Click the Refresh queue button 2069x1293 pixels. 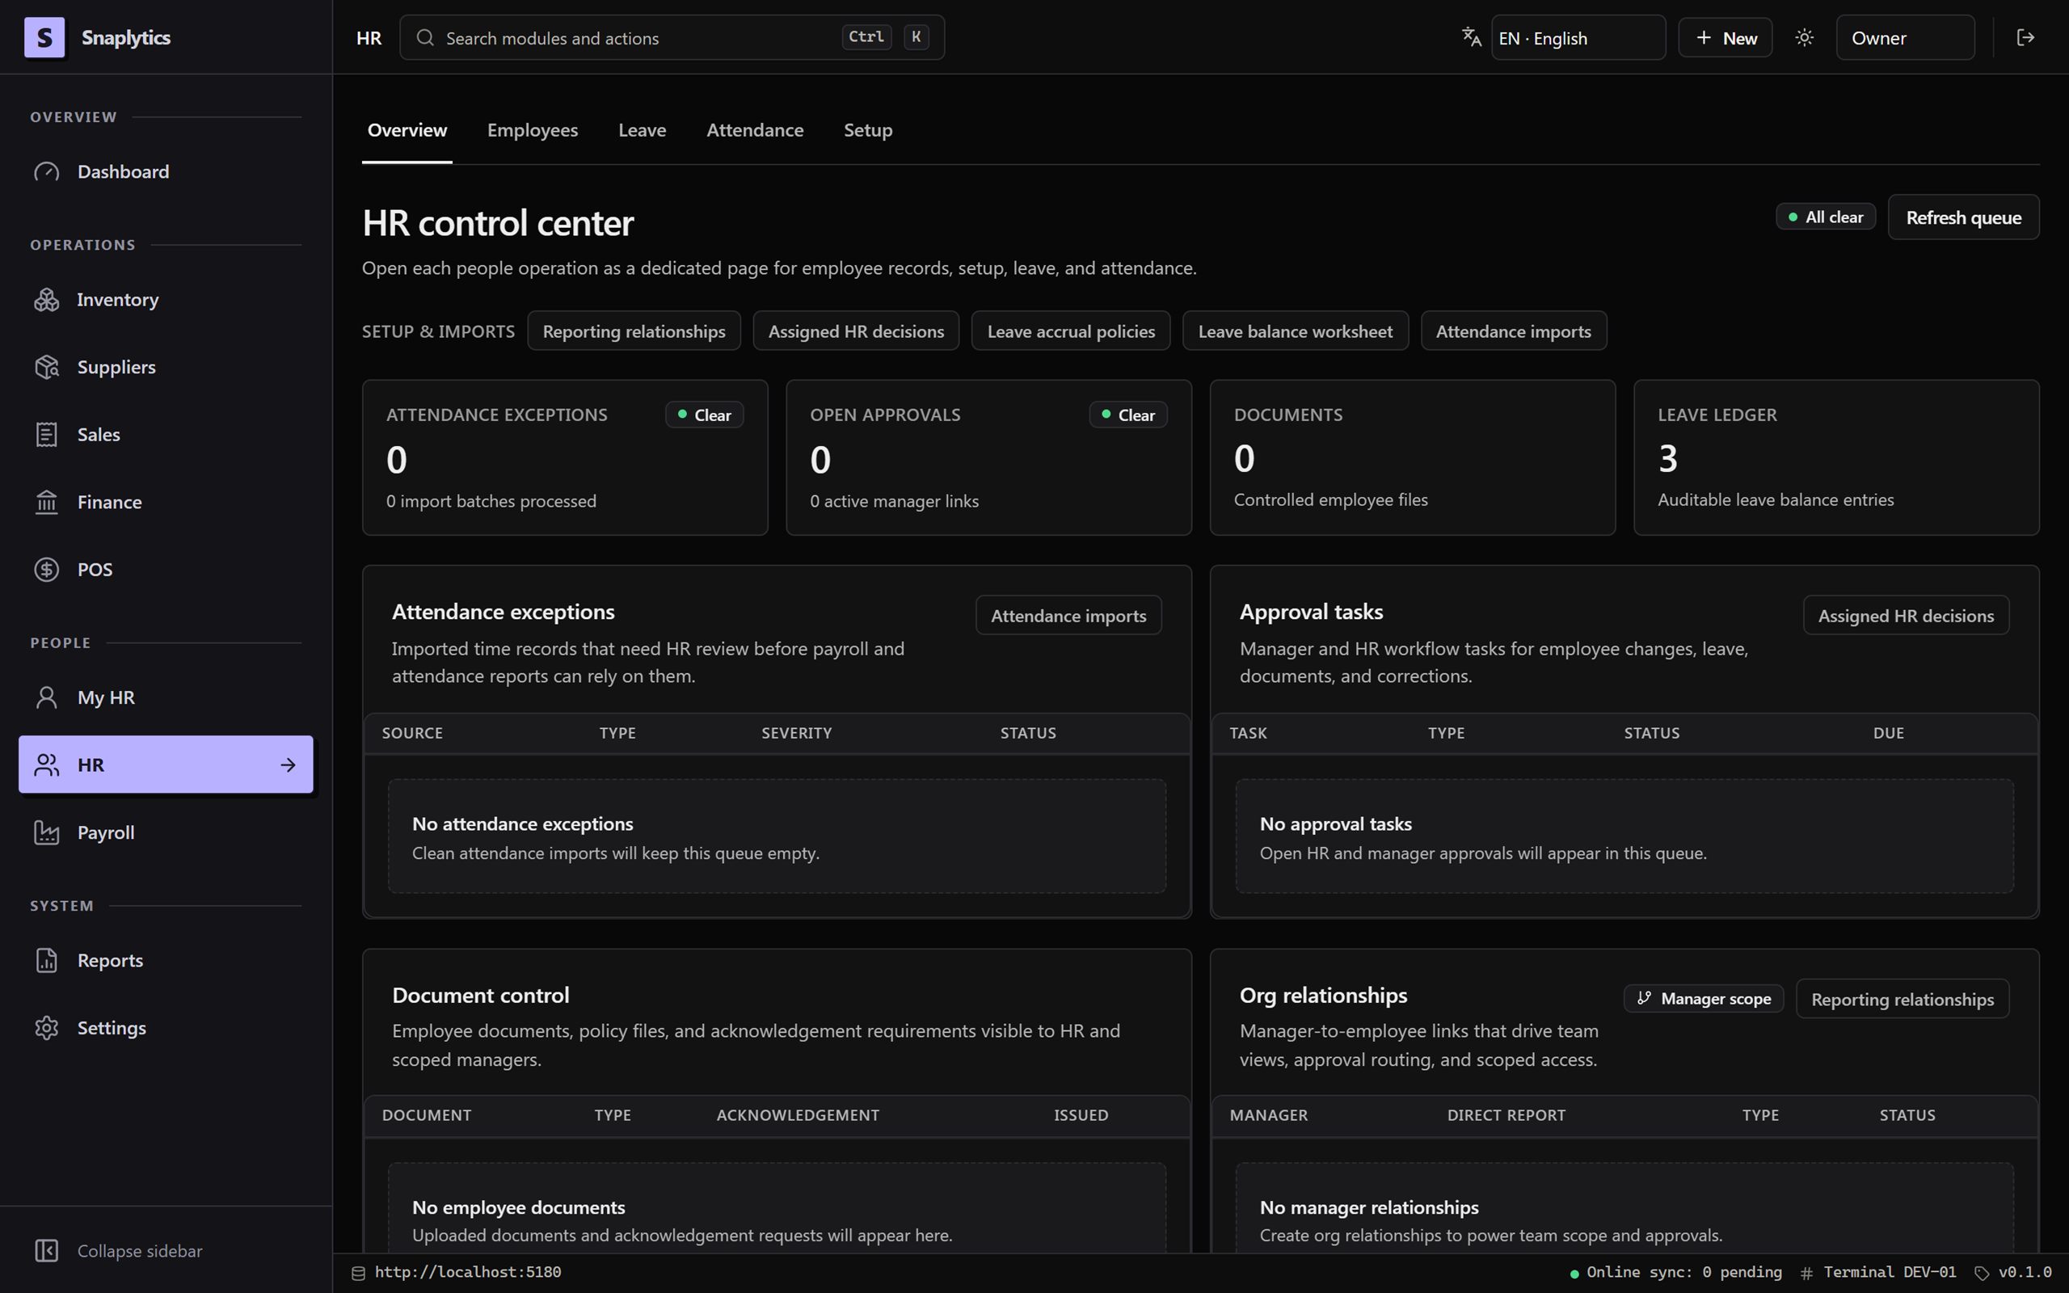click(1963, 218)
